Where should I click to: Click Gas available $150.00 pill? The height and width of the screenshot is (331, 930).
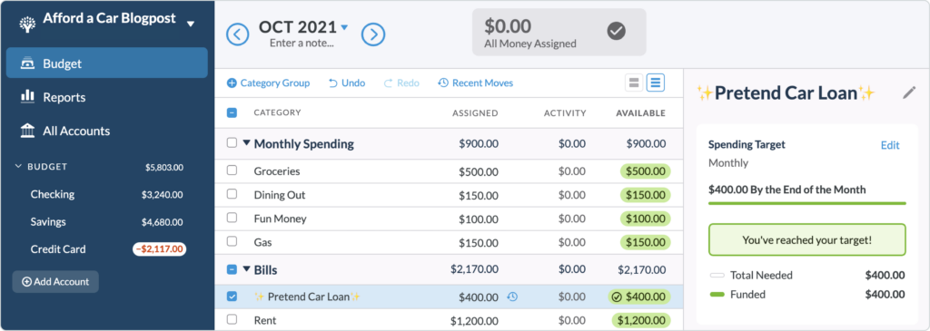tap(646, 242)
